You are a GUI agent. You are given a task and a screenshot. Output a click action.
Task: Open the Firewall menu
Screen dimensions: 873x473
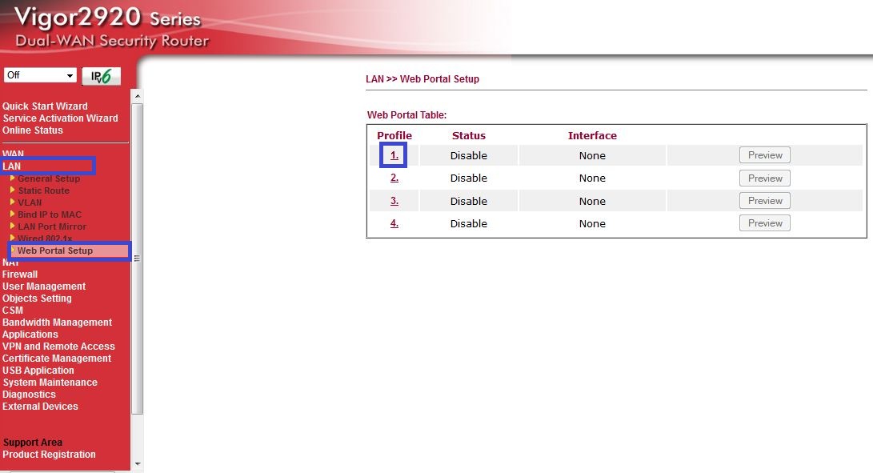pos(20,275)
